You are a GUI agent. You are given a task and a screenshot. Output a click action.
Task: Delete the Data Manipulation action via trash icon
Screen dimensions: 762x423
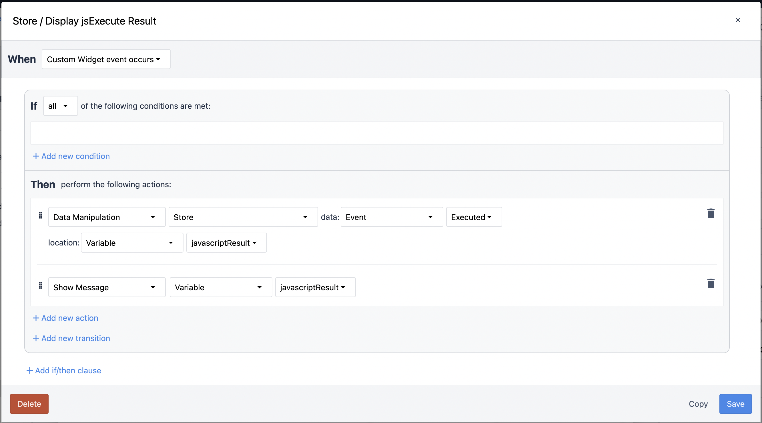pos(711,213)
